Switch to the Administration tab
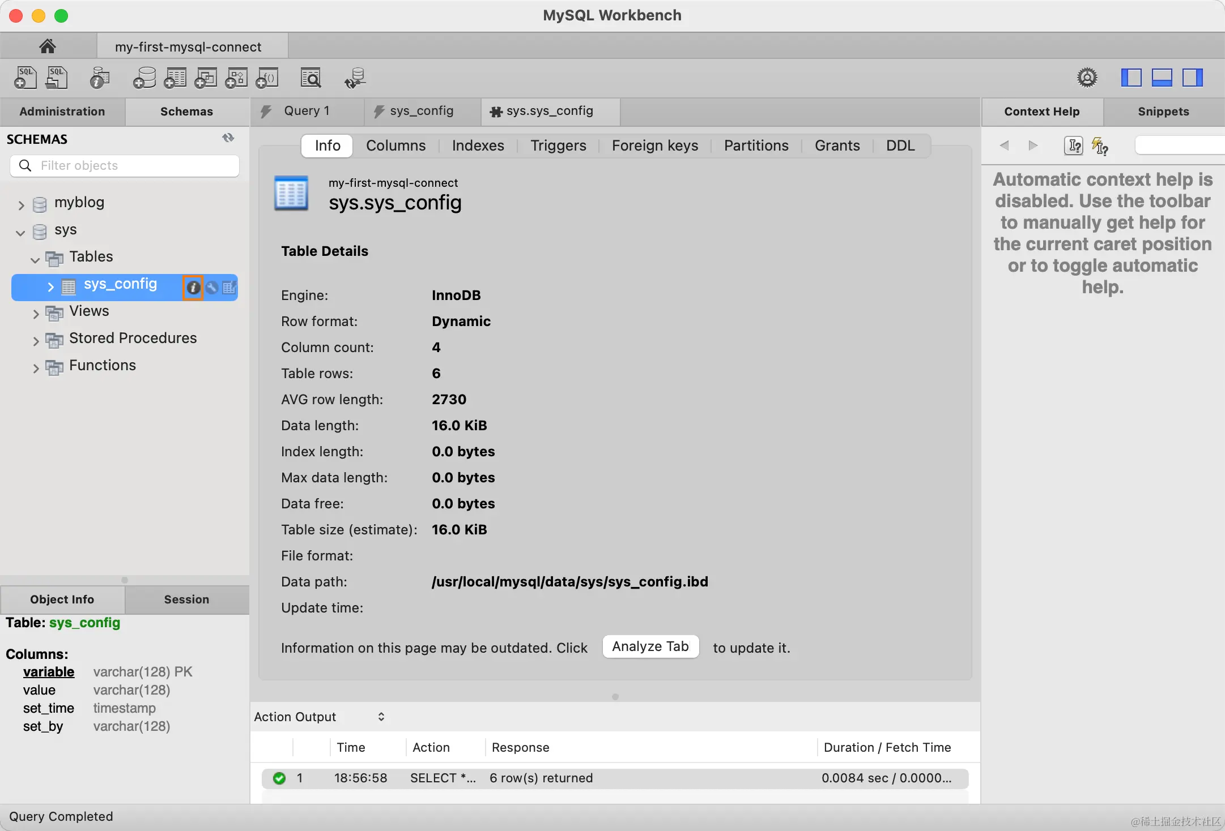Image resolution: width=1225 pixels, height=831 pixels. click(x=62, y=112)
